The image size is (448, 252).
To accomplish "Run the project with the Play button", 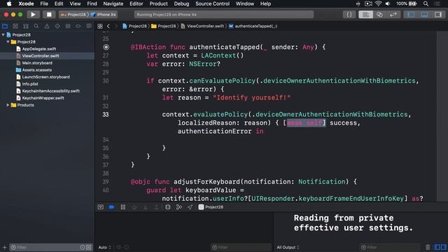I will click(33, 14).
